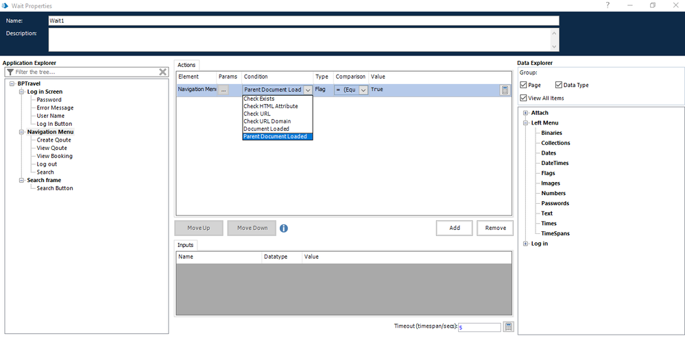Select Search Button in the application tree
The image size is (685, 338).
55,188
